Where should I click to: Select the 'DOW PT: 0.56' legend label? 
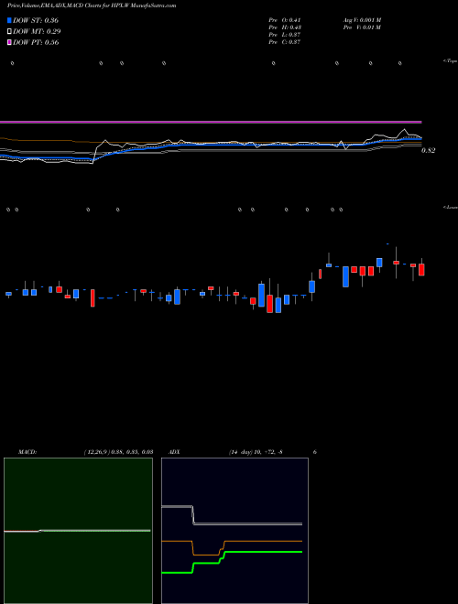[36, 42]
